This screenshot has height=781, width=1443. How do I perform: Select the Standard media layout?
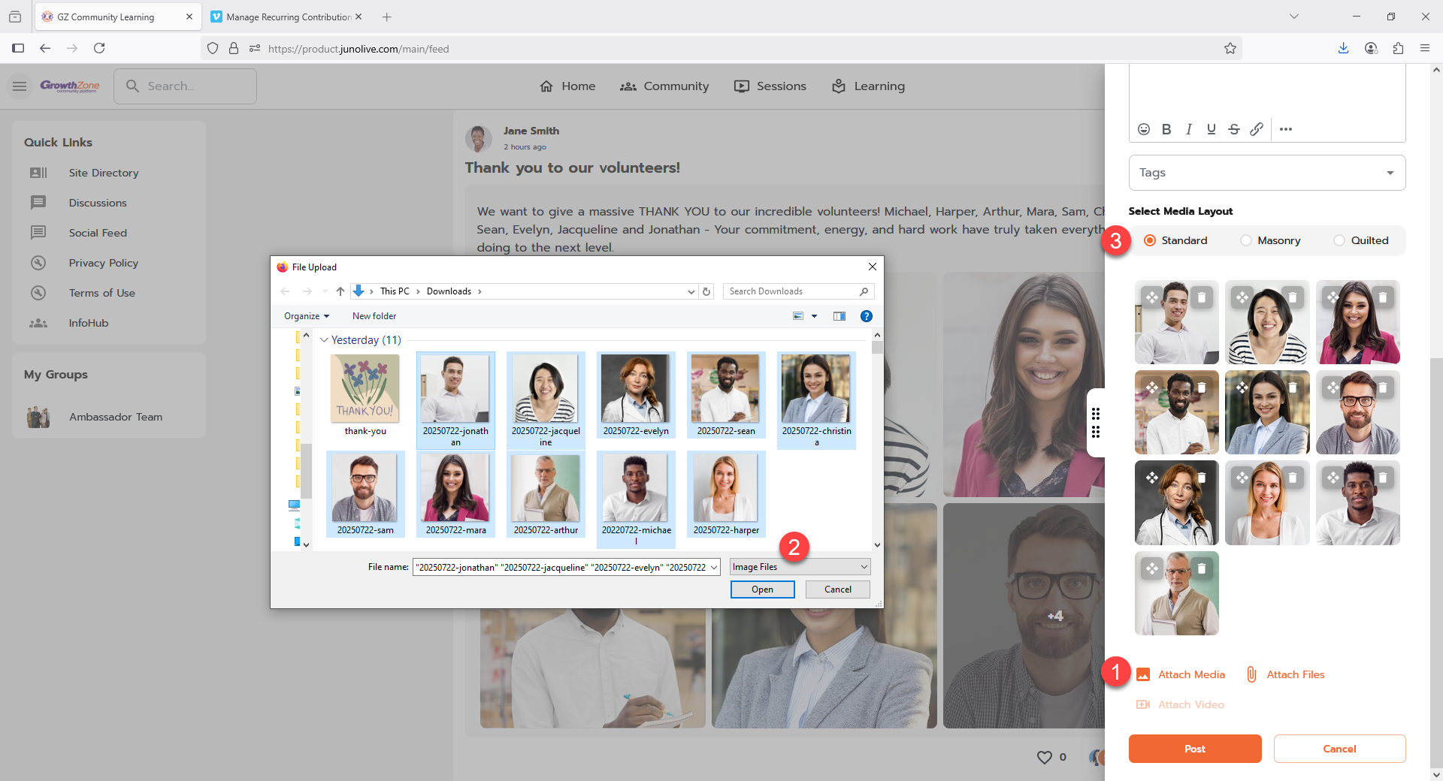coord(1175,240)
